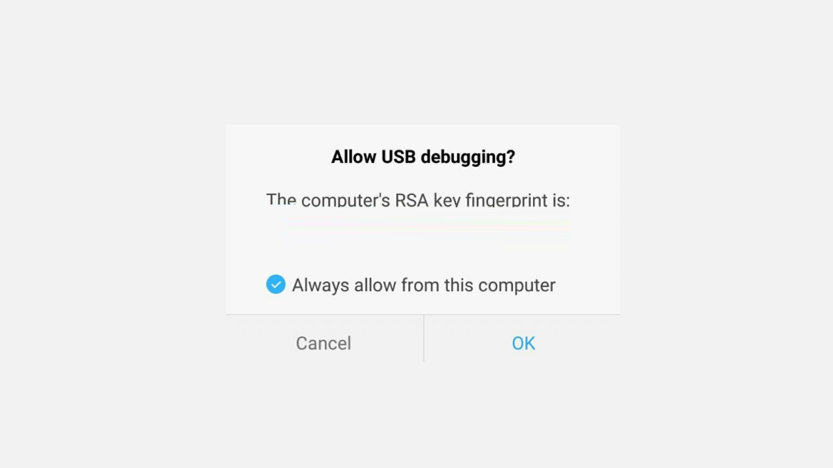Select the RSA key fingerprint description text
The image size is (833, 468).
tap(418, 200)
